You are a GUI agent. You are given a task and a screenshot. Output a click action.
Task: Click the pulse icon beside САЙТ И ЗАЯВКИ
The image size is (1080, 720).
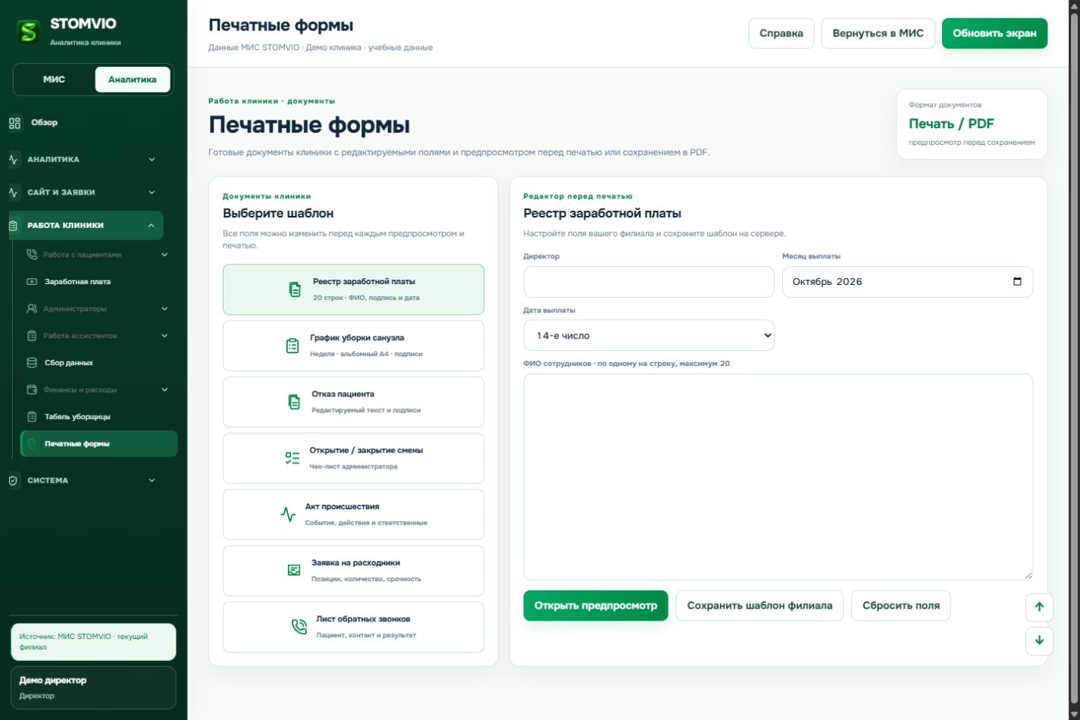point(13,193)
